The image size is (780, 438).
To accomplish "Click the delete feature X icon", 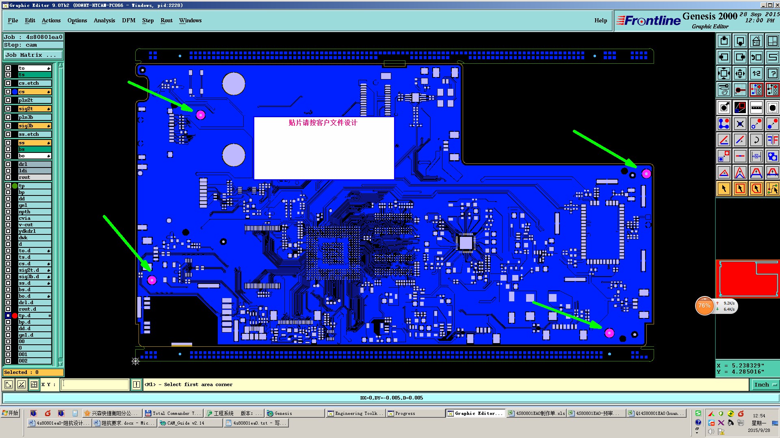I will pyautogui.click(x=740, y=124).
